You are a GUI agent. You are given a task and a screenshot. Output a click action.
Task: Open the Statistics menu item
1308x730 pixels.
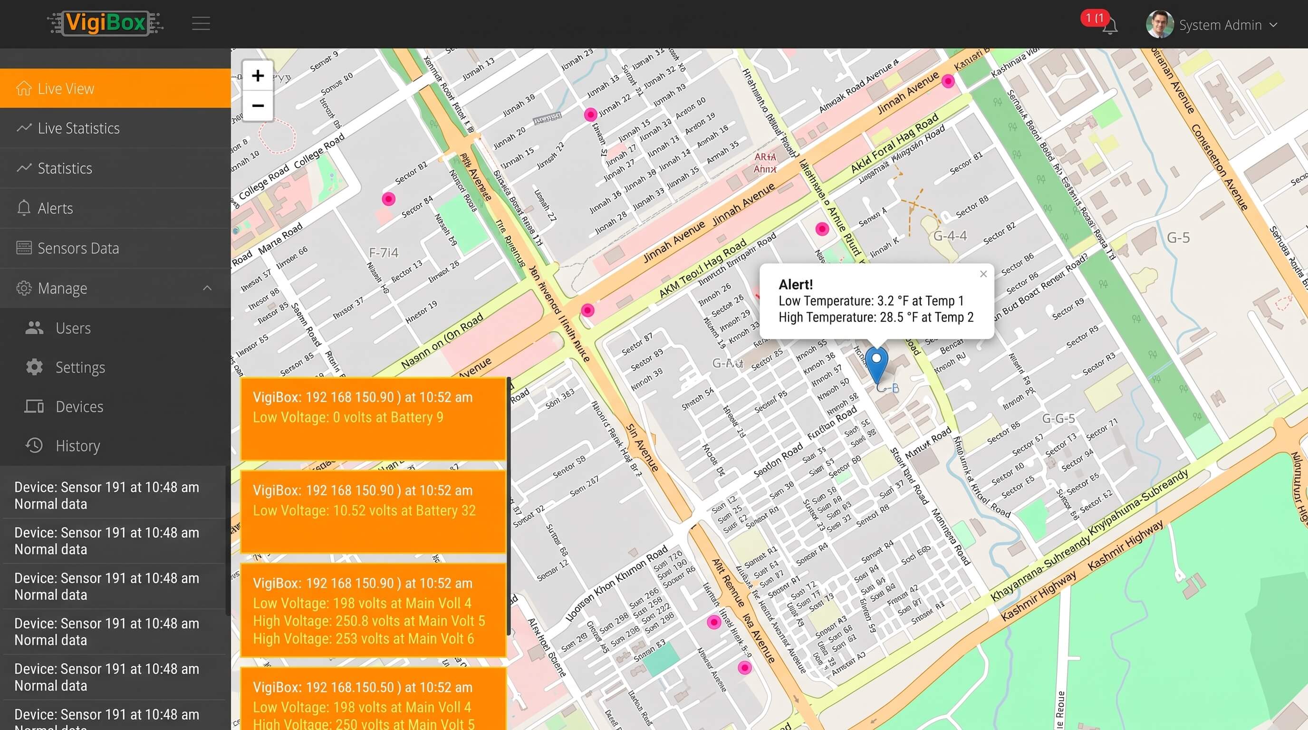coord(115,168)
